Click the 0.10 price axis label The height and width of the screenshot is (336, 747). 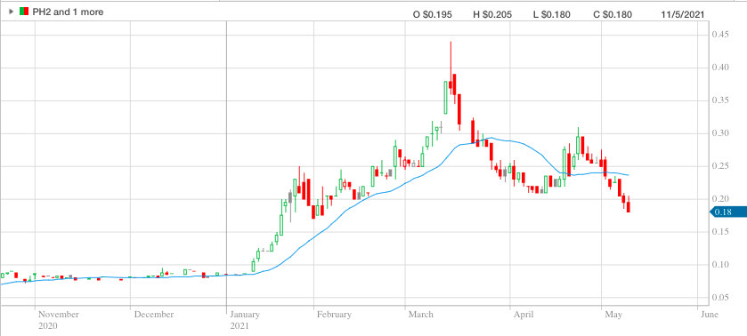719,265
